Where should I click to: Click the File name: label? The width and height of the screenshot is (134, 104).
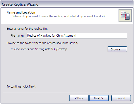[x=17, y=36]
